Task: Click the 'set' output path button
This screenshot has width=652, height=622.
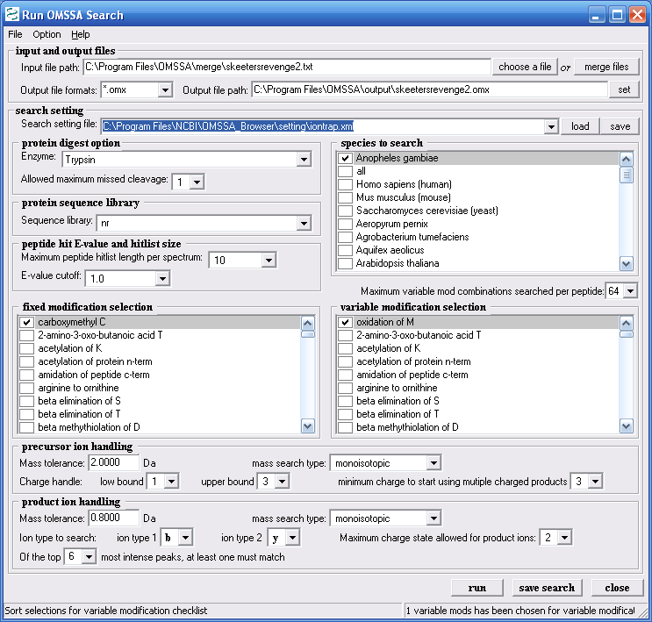Action: [x=624, y=89]
